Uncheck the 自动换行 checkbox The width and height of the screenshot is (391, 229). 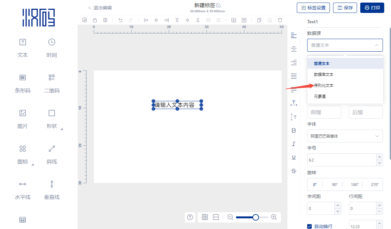pyautogui.click(x=309, y=226)
